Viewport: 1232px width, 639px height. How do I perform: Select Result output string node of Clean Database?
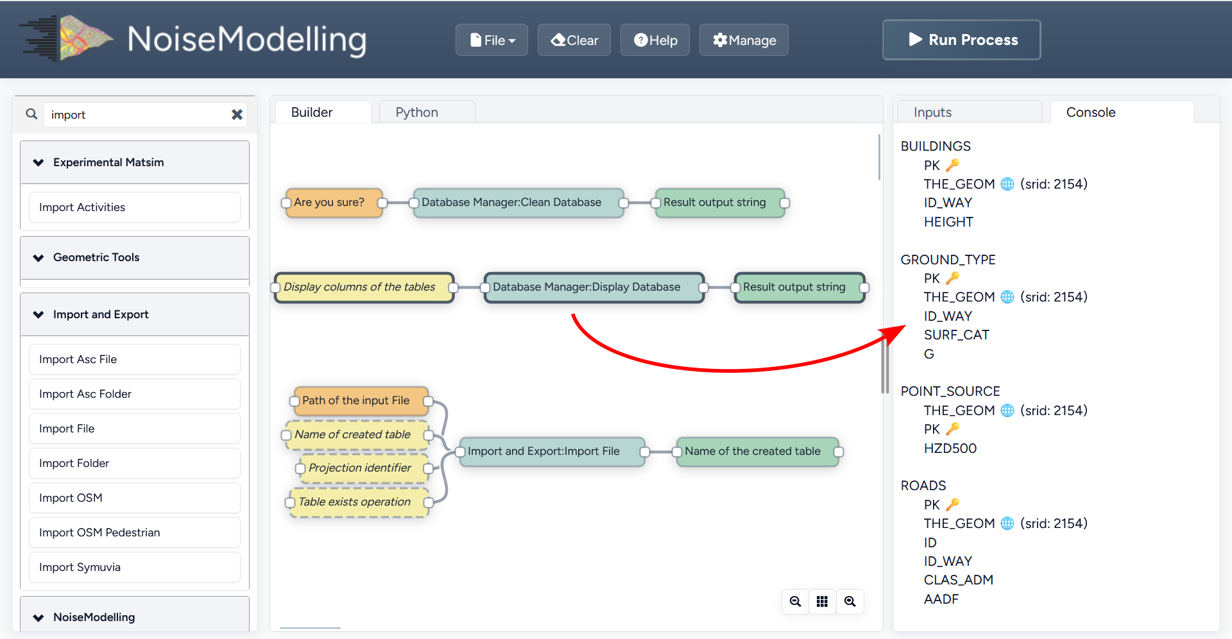click(x=720, y=203)
